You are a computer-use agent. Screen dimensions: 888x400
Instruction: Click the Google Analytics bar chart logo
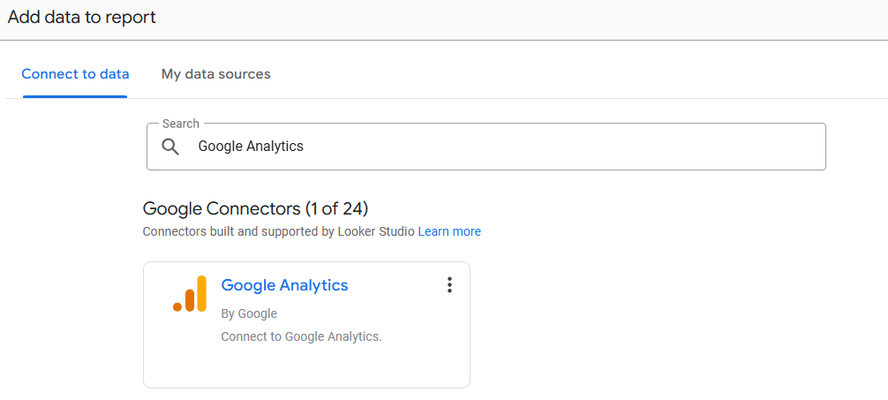click(190, 294)
